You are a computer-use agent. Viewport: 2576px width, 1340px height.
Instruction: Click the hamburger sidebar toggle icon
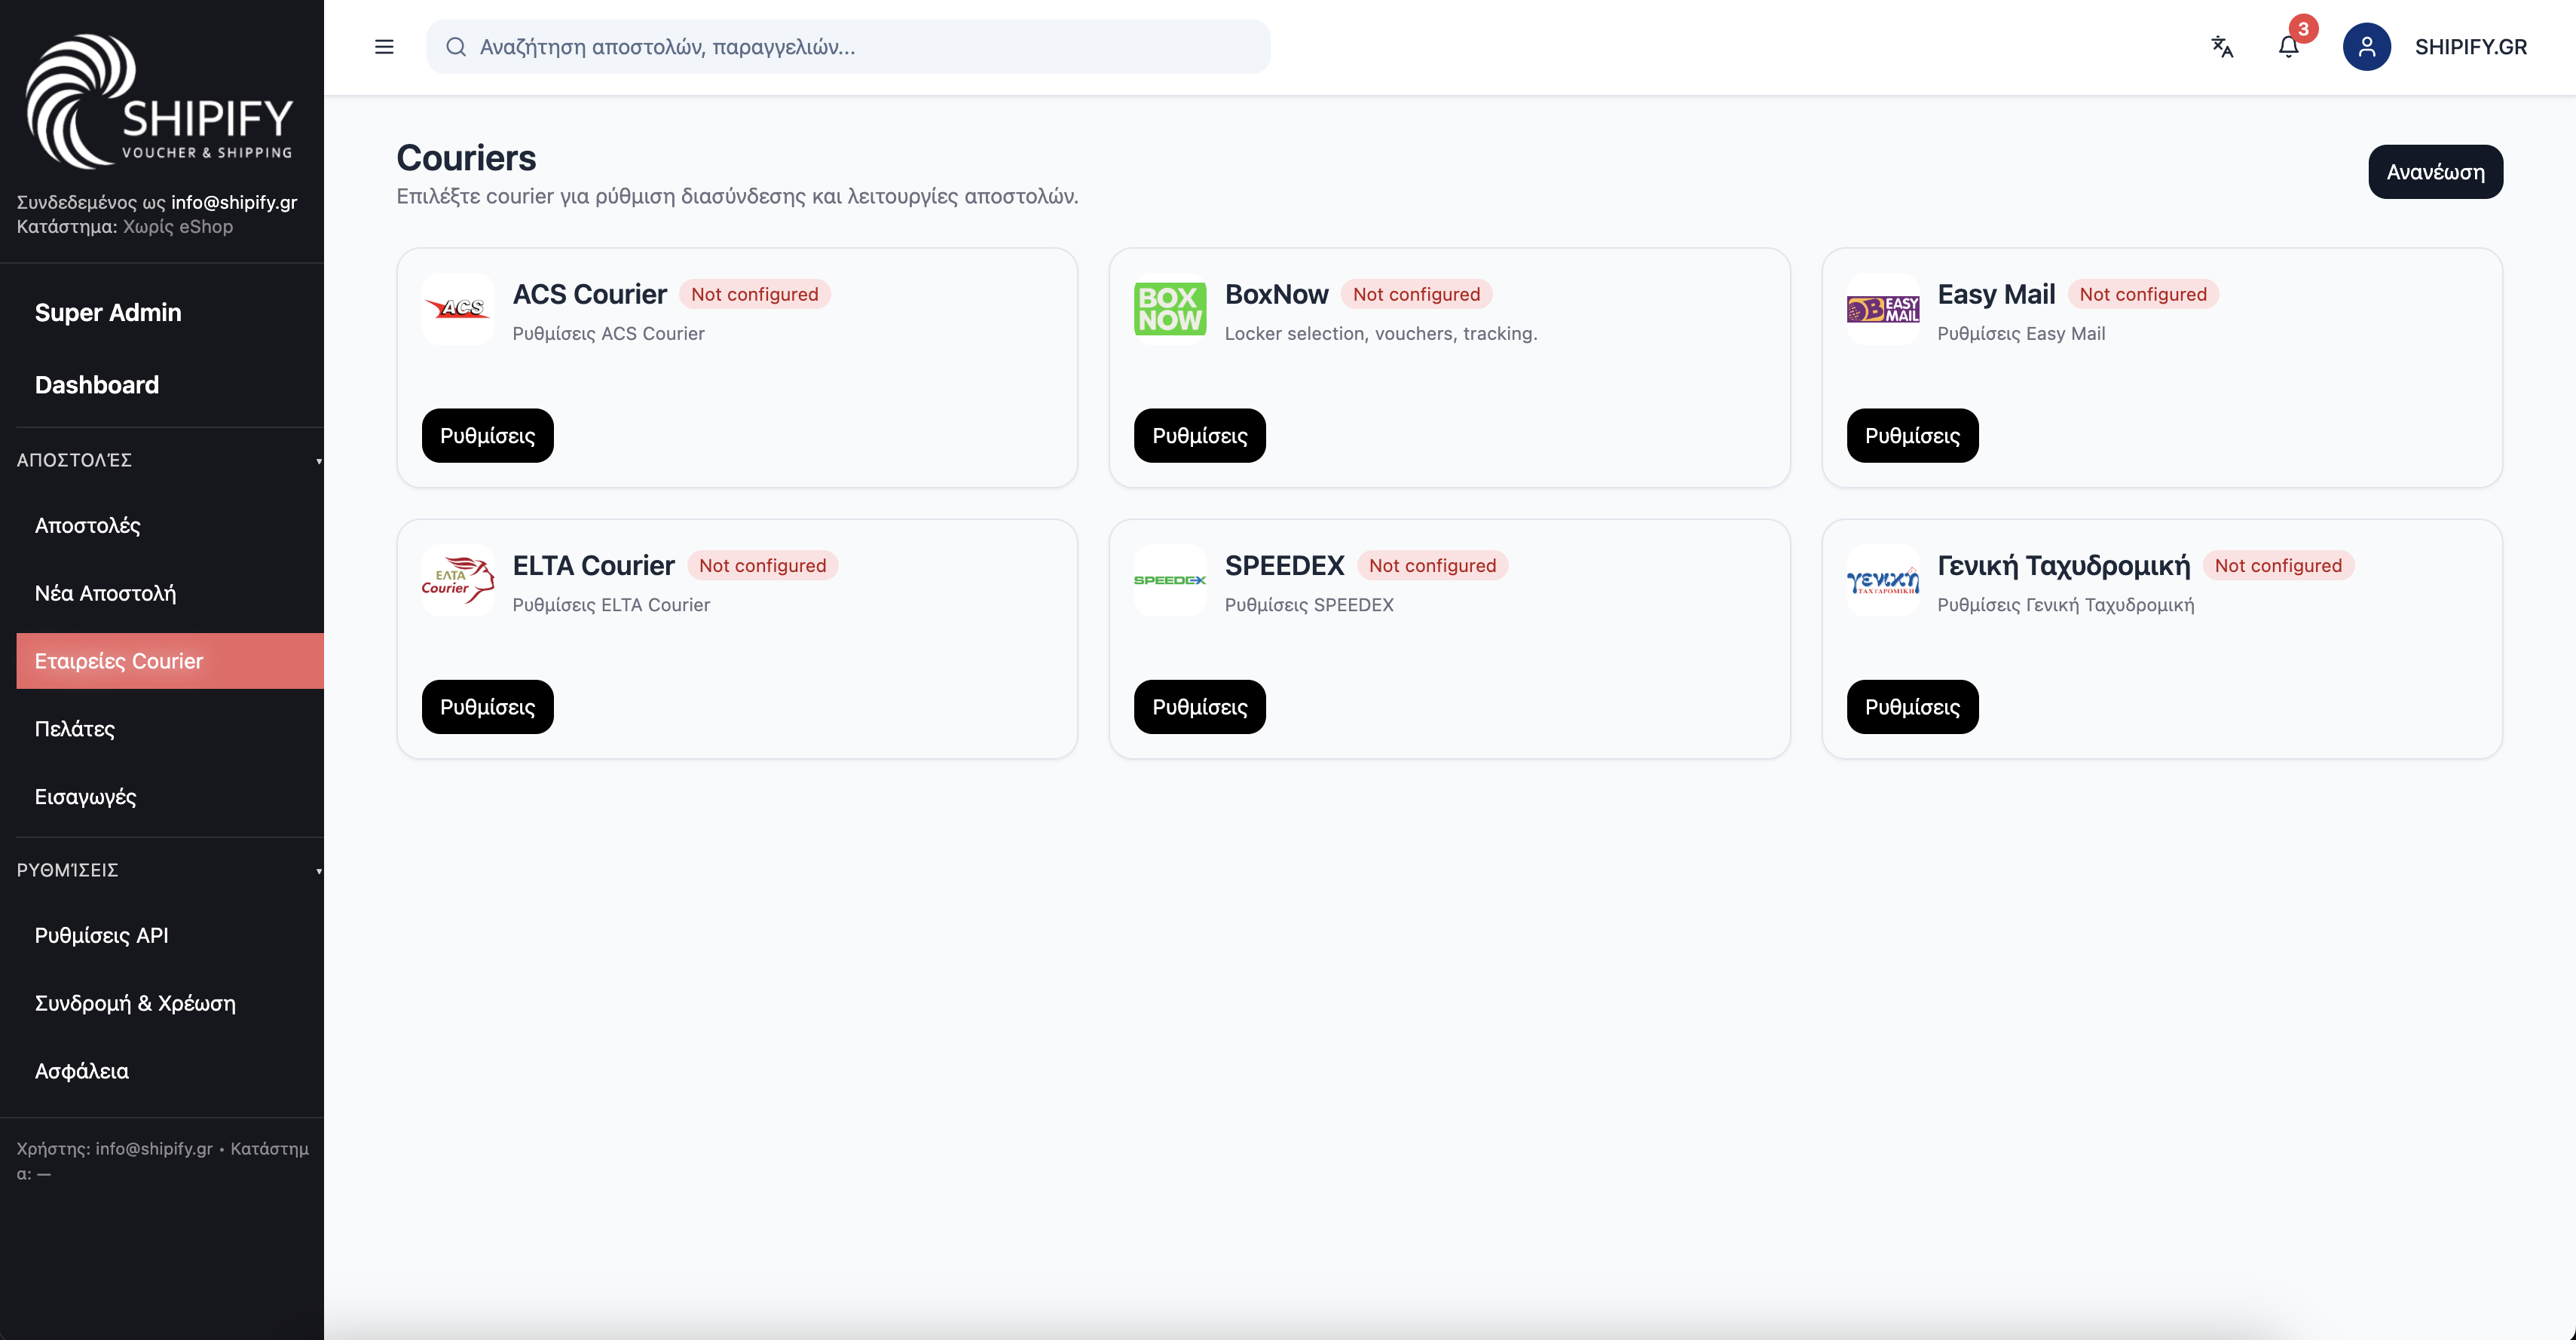click(x=384, y=47)
